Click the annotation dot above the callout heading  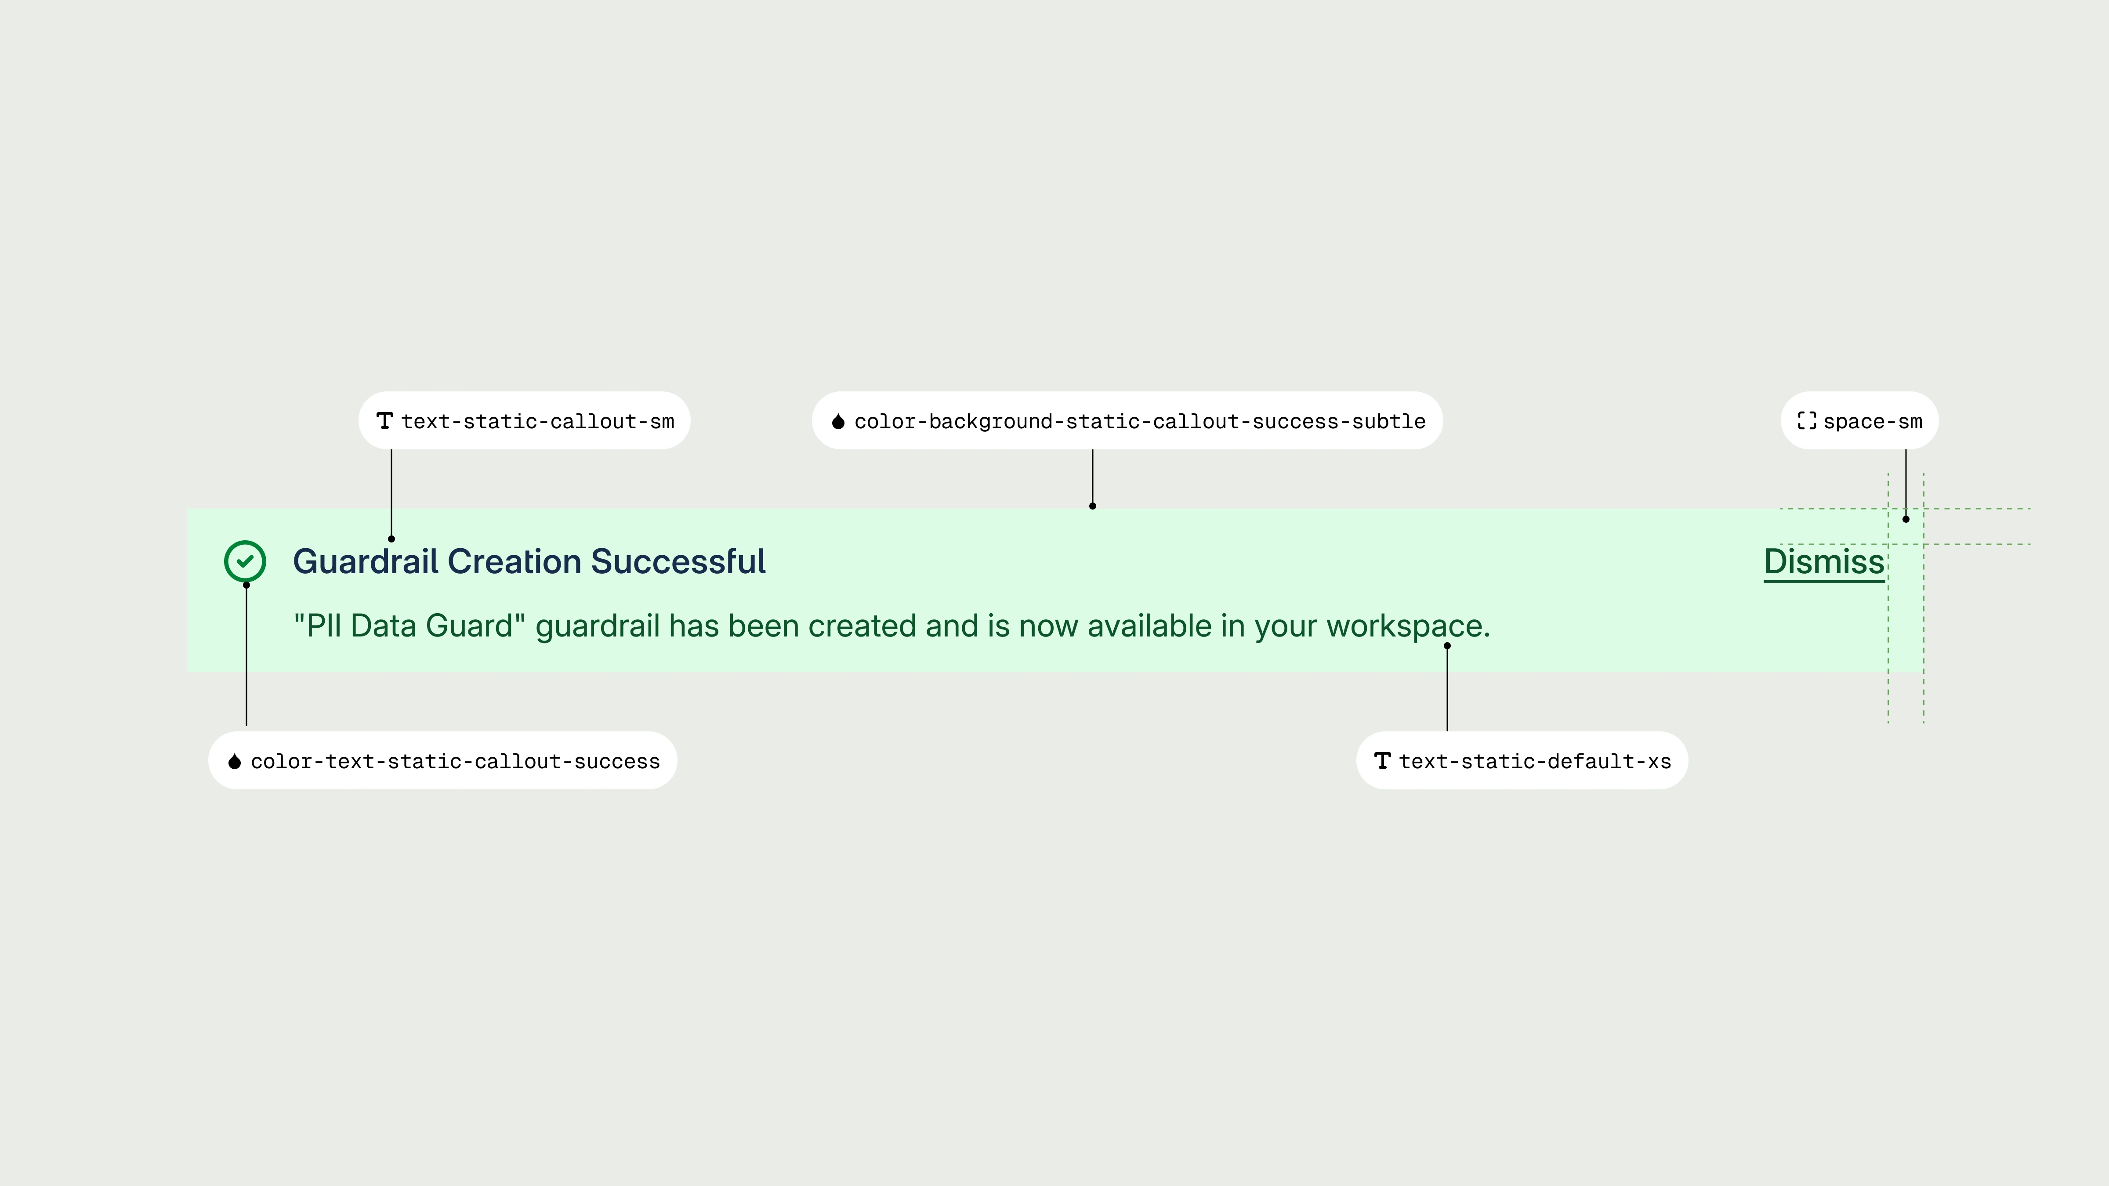click(391, 539)
